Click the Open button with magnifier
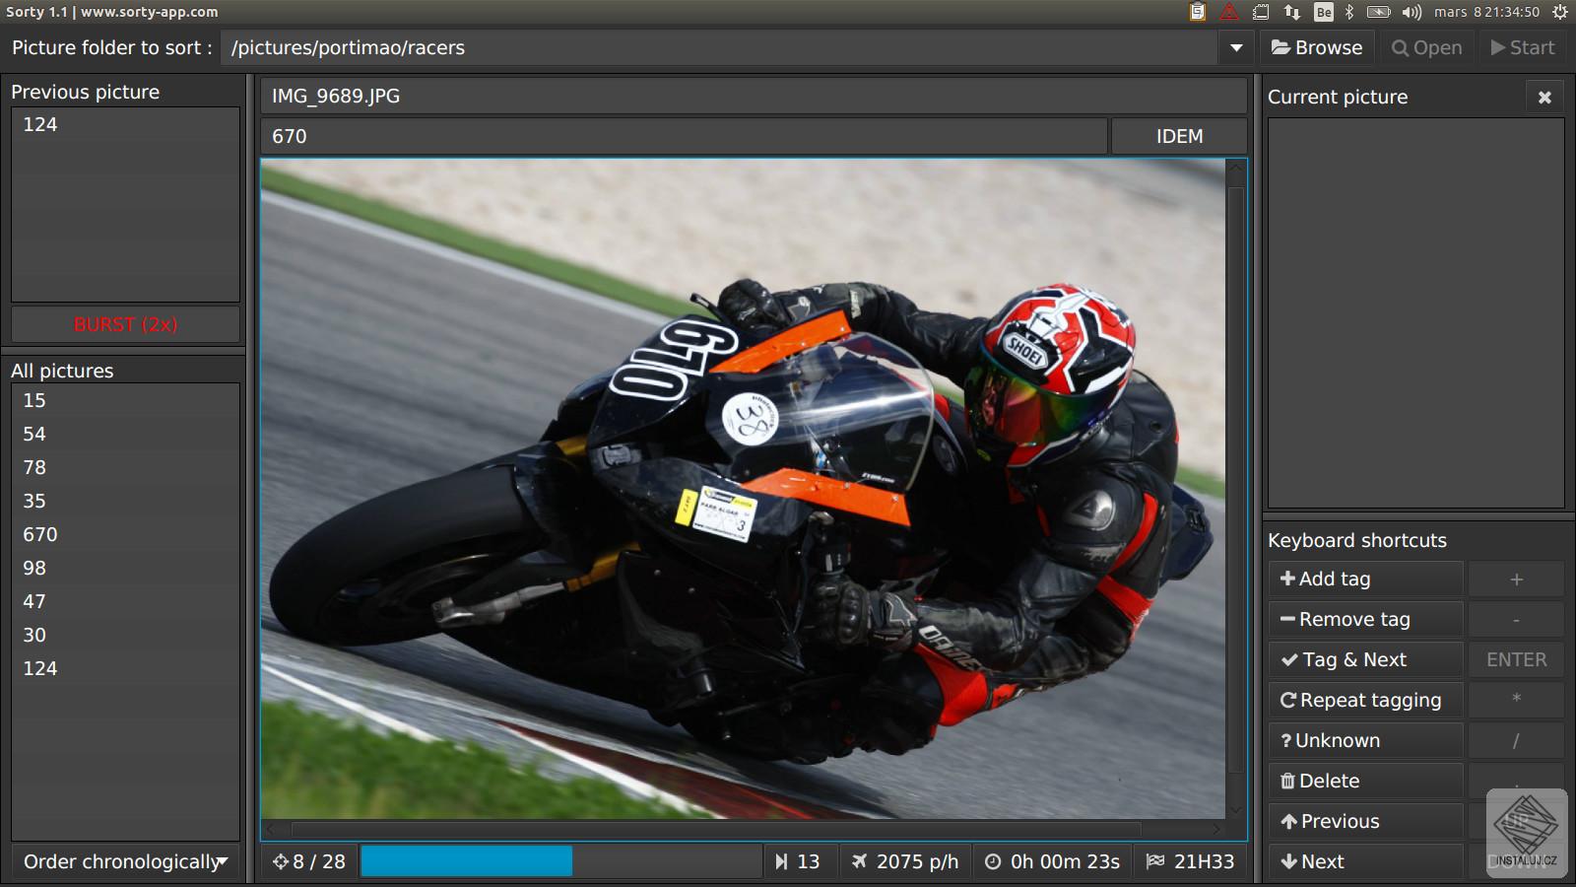This screenshot has width=1576, height=887. (x=1426, y=47)
